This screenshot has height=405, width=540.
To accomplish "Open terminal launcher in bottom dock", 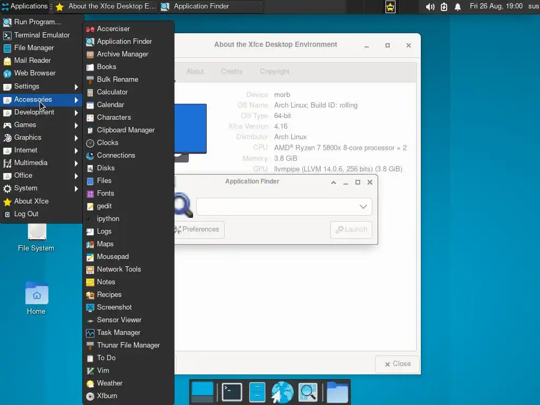I will [232, 392].
